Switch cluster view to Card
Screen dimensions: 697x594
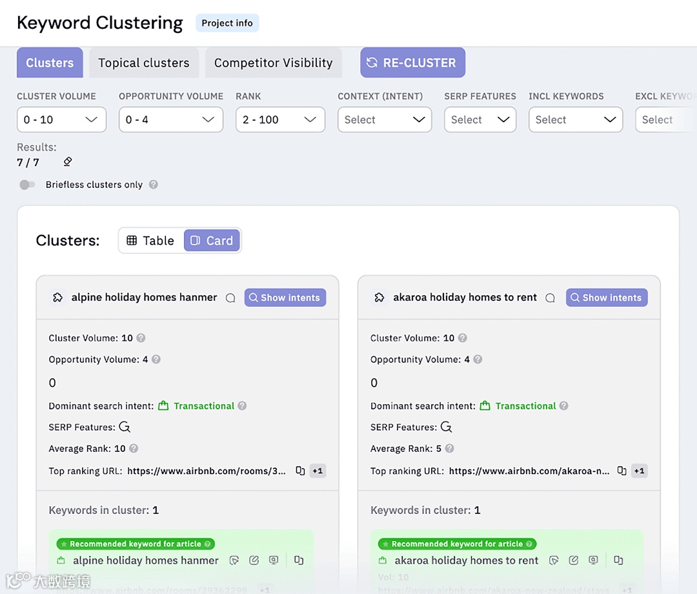click(212, 241)
